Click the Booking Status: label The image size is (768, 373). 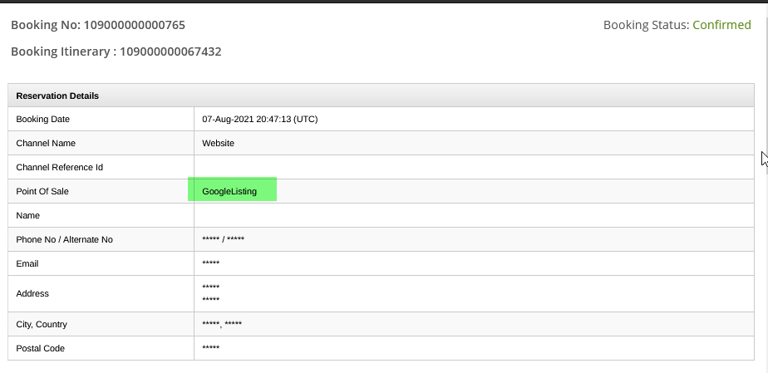point(646,25)
